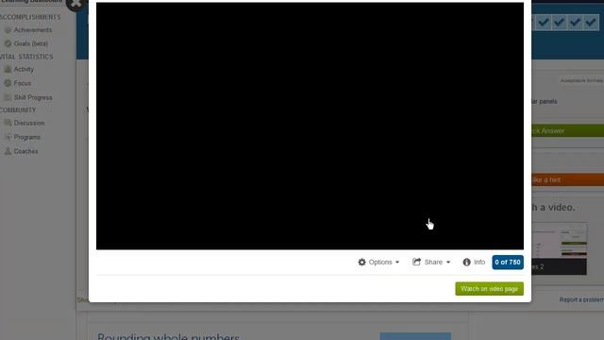The image size is (604, 340).
Task: Click the gear icon beside Options
Action: 361,263
